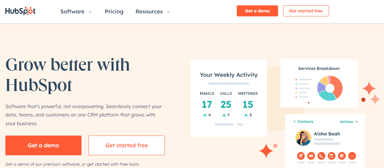Click the calendar meeting icon on contact card

[x=342, y=156]
